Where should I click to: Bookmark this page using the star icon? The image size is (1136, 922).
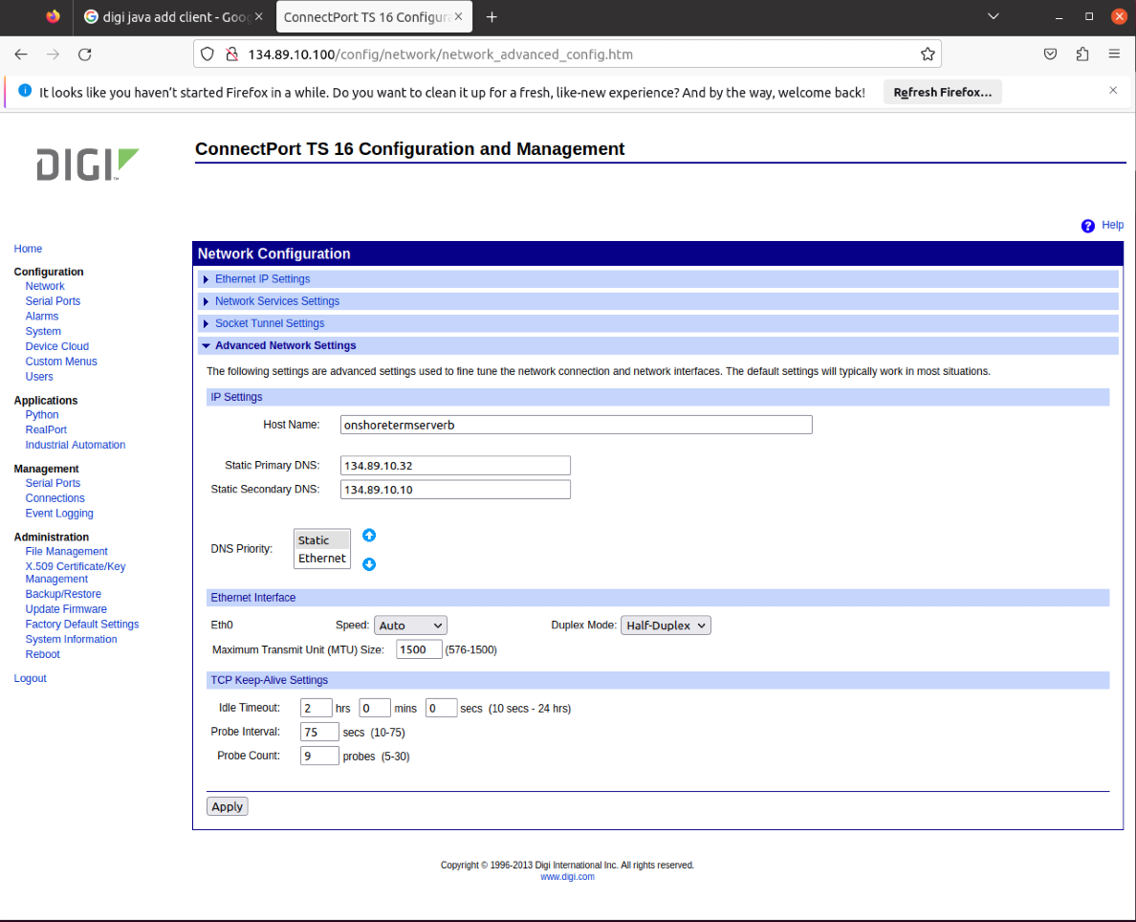pos(928,54)
